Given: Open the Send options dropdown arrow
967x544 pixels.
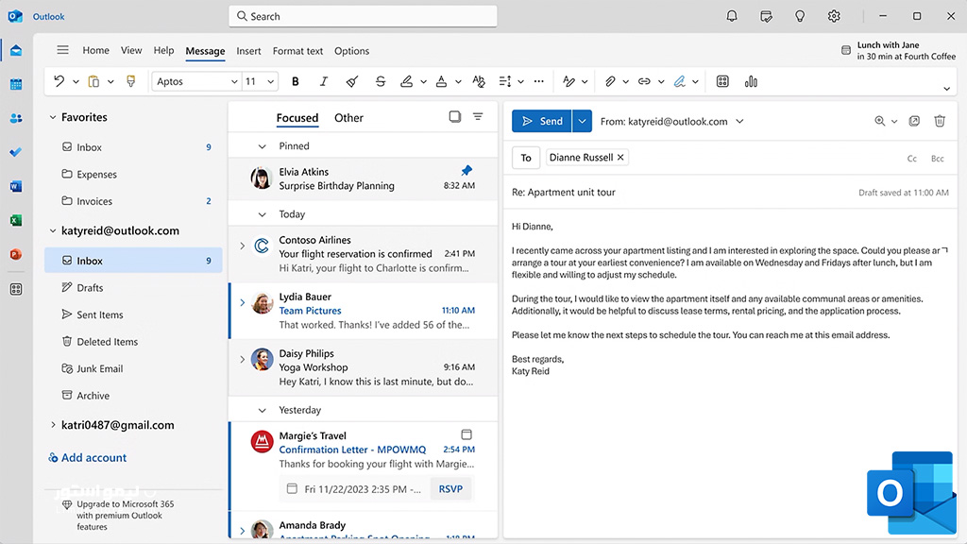Looking at the screenshot, I should pos(582,121).
